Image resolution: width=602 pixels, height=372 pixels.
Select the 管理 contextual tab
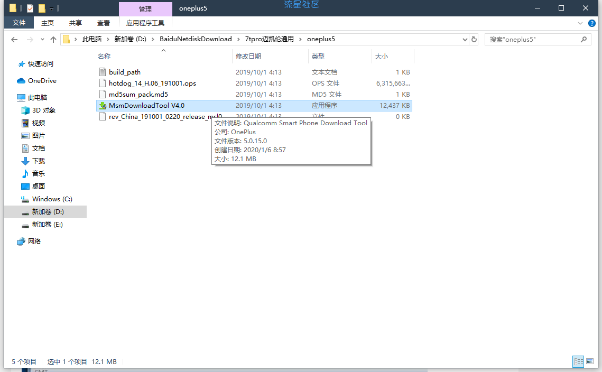click(145, 9)
